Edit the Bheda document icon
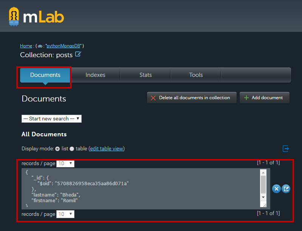This screenshot has height=231, width=302. tap(286, 189)
